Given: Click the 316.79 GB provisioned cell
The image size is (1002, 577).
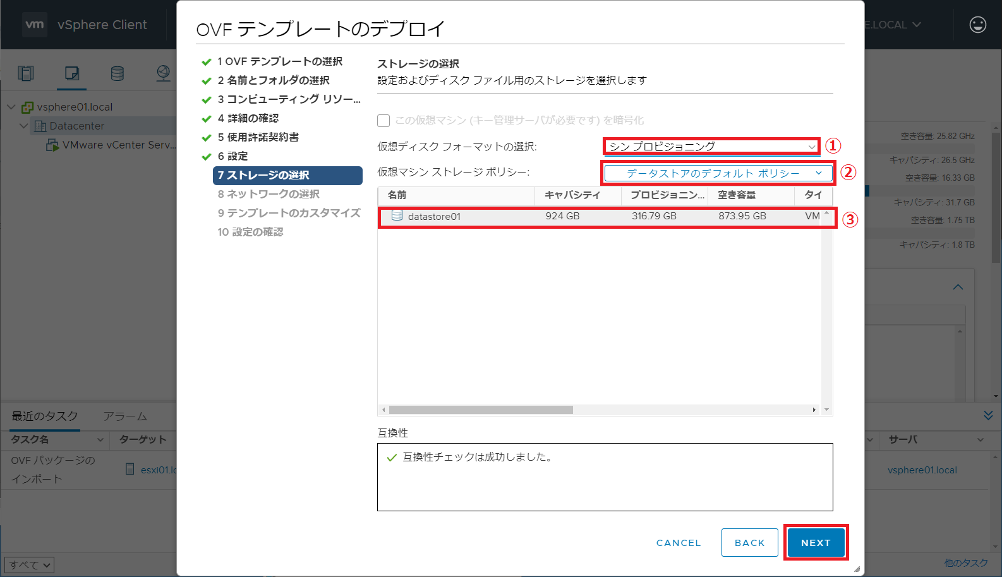Looking at the screenshot, I should click(x=654, y=216).
